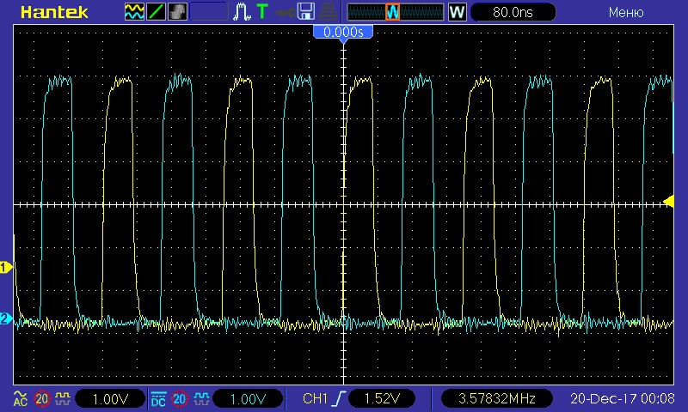Click the empty box beside persistence icon

[209, 12]
